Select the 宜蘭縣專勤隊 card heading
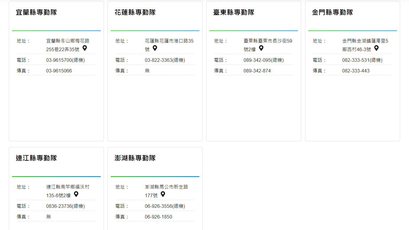Screen dimensions: 409x230 [36, 12]
